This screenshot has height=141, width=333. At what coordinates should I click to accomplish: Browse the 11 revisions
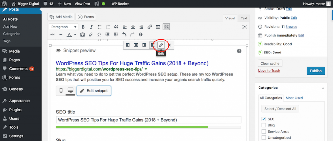(291, 27)
